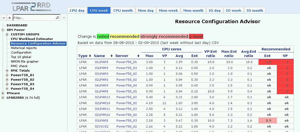This screenshot has width=300, height=132.
Task: Expand the Power750_03 tree node
Action: pos(7,84)
